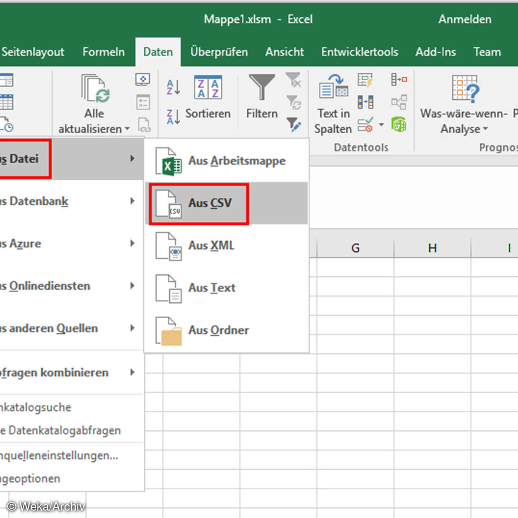Open the Verbindungseigenschaften icon below Alle aktualisieren
The width and height of the screenshot is (518, 518).
coord(142,101)
